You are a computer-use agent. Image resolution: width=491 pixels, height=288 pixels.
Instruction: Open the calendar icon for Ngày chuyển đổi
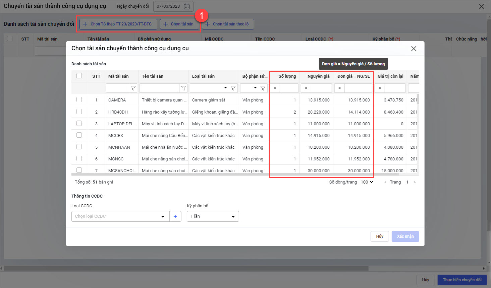[x=187, y=6]
